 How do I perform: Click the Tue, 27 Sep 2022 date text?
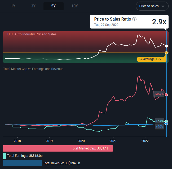[x=106, y=25]
